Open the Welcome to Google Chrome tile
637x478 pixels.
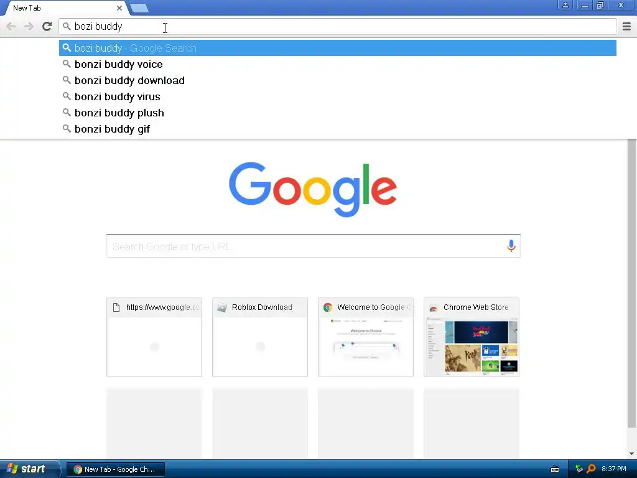[366, 337]
